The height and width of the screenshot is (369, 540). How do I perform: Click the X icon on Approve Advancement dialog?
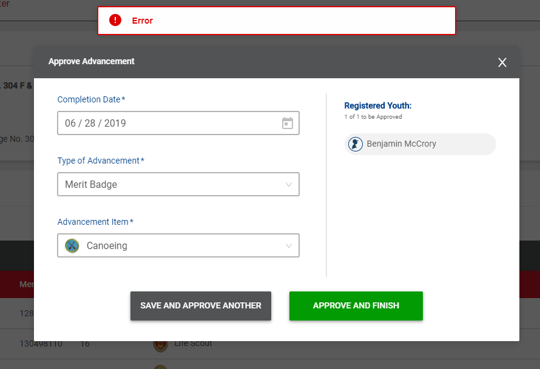click(502, 62)
